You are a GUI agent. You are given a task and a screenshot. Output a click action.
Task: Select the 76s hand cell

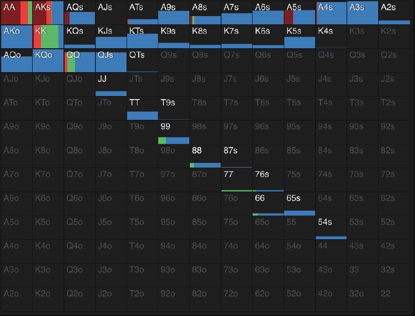pos(268,180)
